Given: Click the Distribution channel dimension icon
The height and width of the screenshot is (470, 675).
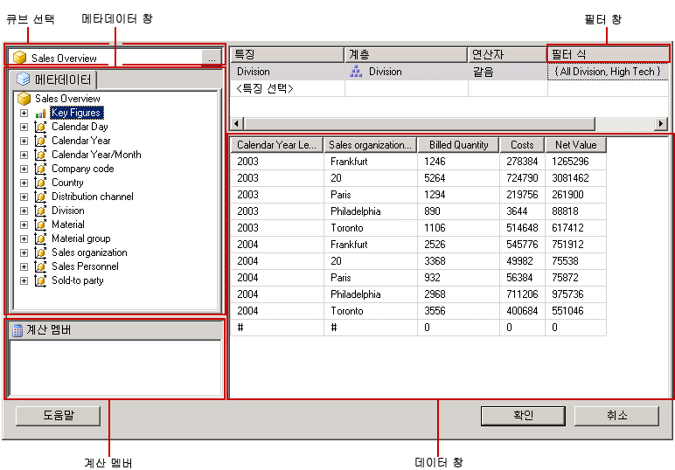Looking at the screenshot, I should (40, 197).
